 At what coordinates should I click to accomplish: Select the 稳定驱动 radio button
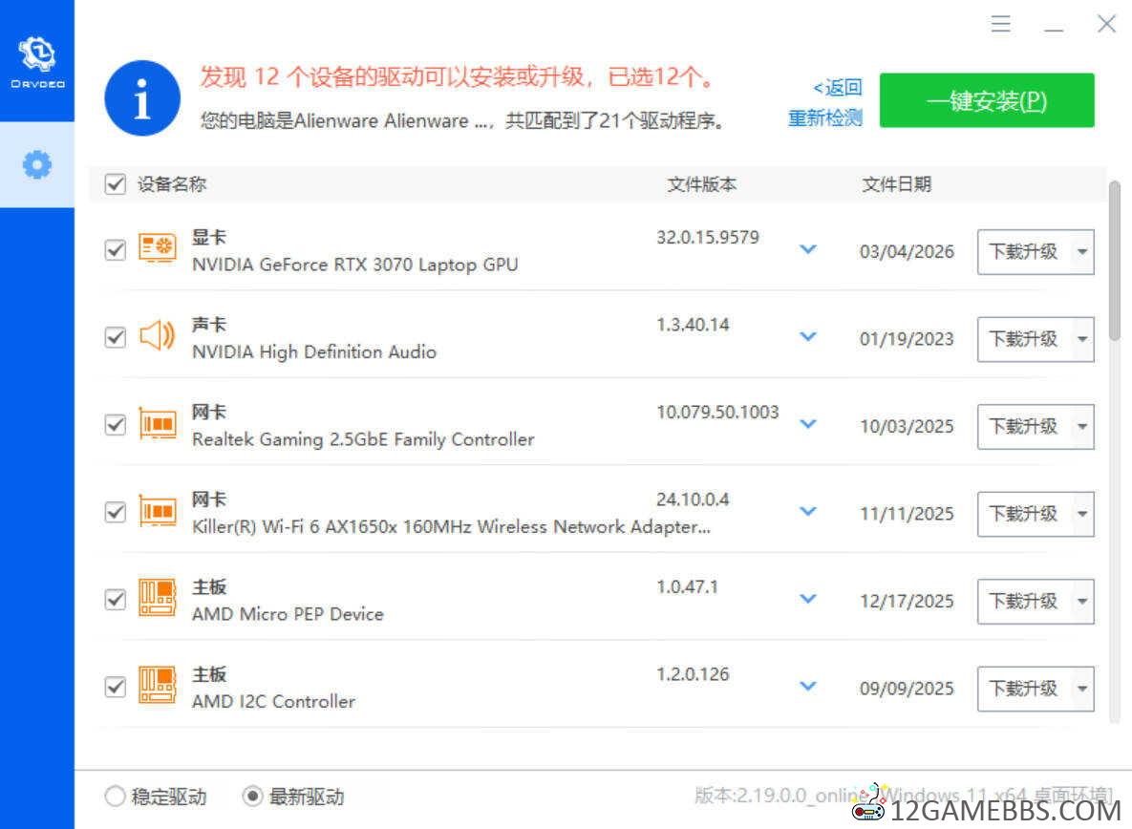point(115,796)
